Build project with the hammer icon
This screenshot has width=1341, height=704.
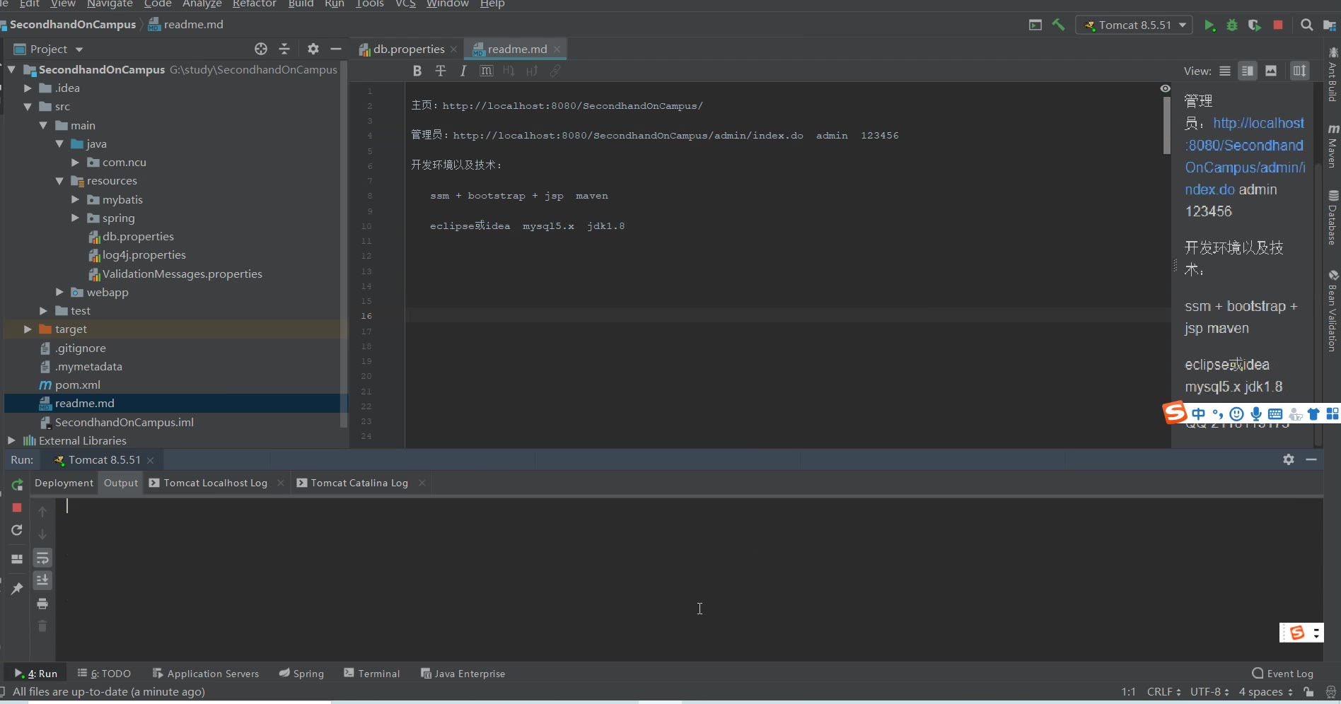pos(1058,25)
